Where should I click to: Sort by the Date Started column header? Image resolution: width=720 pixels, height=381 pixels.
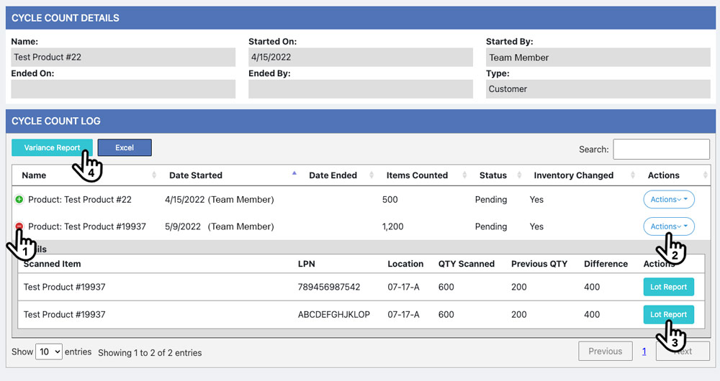[196, 175]
